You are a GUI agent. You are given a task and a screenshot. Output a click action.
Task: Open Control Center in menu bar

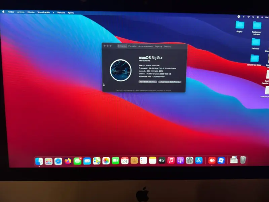[x=258, y=17]
